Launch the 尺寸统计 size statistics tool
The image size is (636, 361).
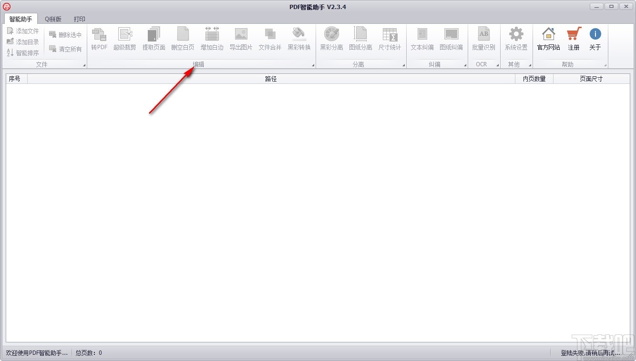390,40
